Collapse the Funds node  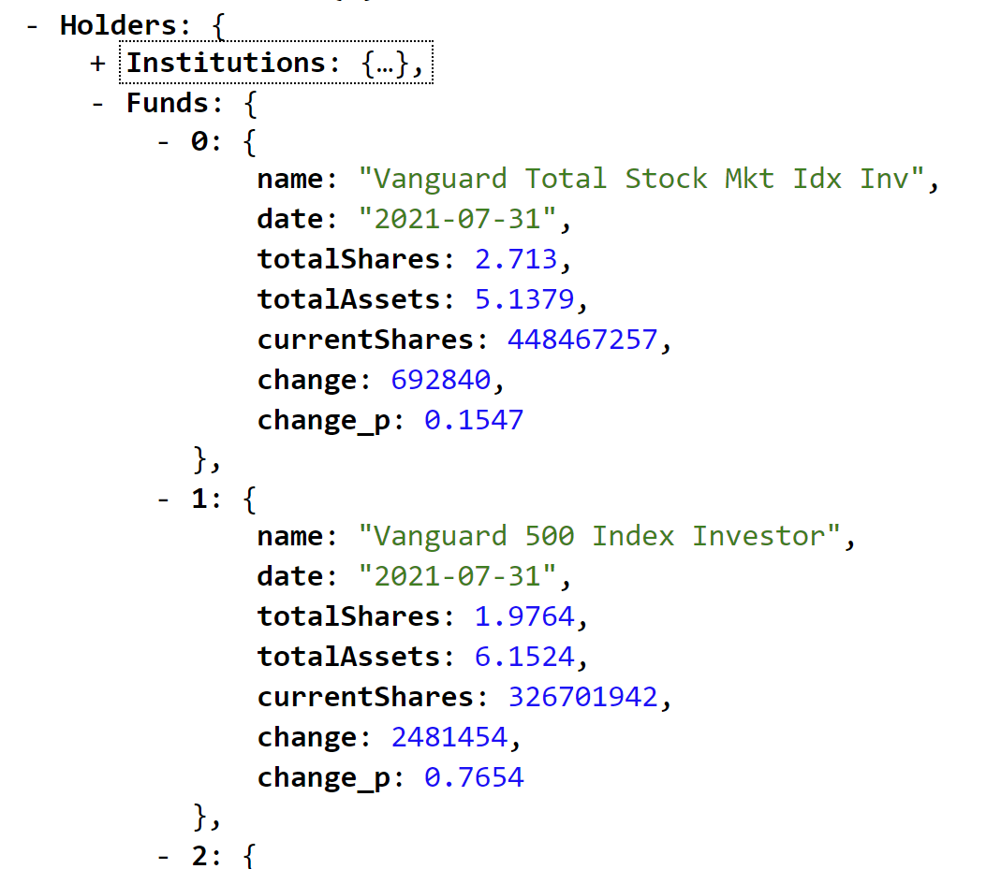[97, 104]
